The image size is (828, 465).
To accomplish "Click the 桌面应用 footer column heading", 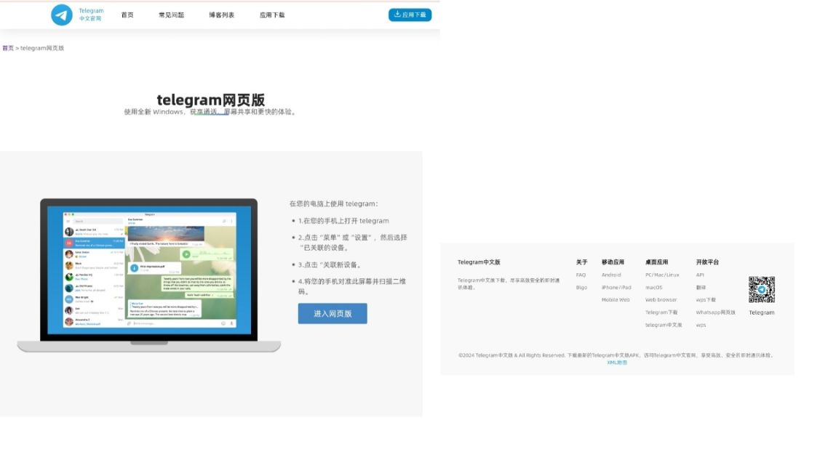I will (656, 262).
